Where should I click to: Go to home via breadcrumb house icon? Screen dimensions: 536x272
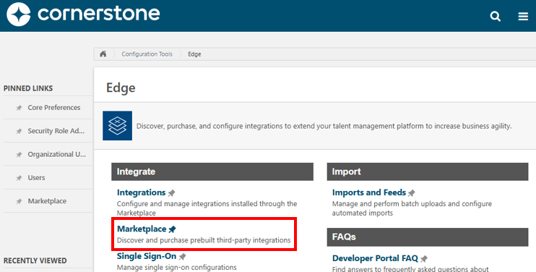[103, 54]
